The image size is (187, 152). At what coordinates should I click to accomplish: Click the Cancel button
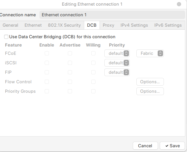pos(145,146)
